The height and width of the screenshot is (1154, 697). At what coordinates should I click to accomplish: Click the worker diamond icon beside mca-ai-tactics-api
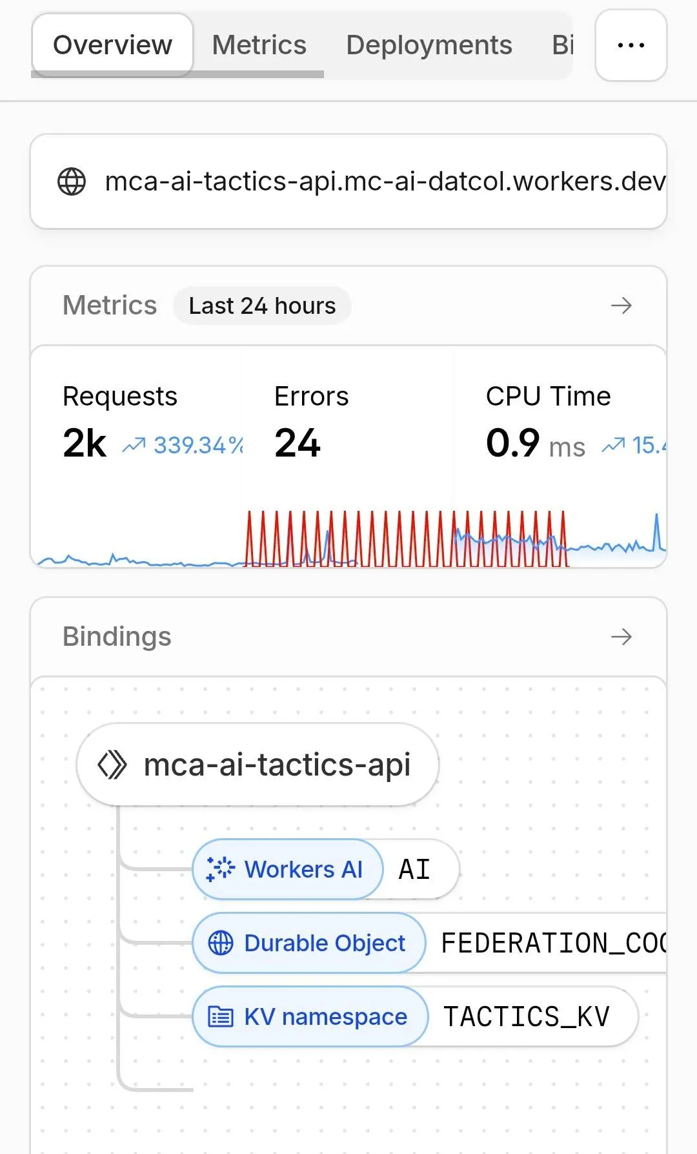pyautogui.click(x=112, y=765)
